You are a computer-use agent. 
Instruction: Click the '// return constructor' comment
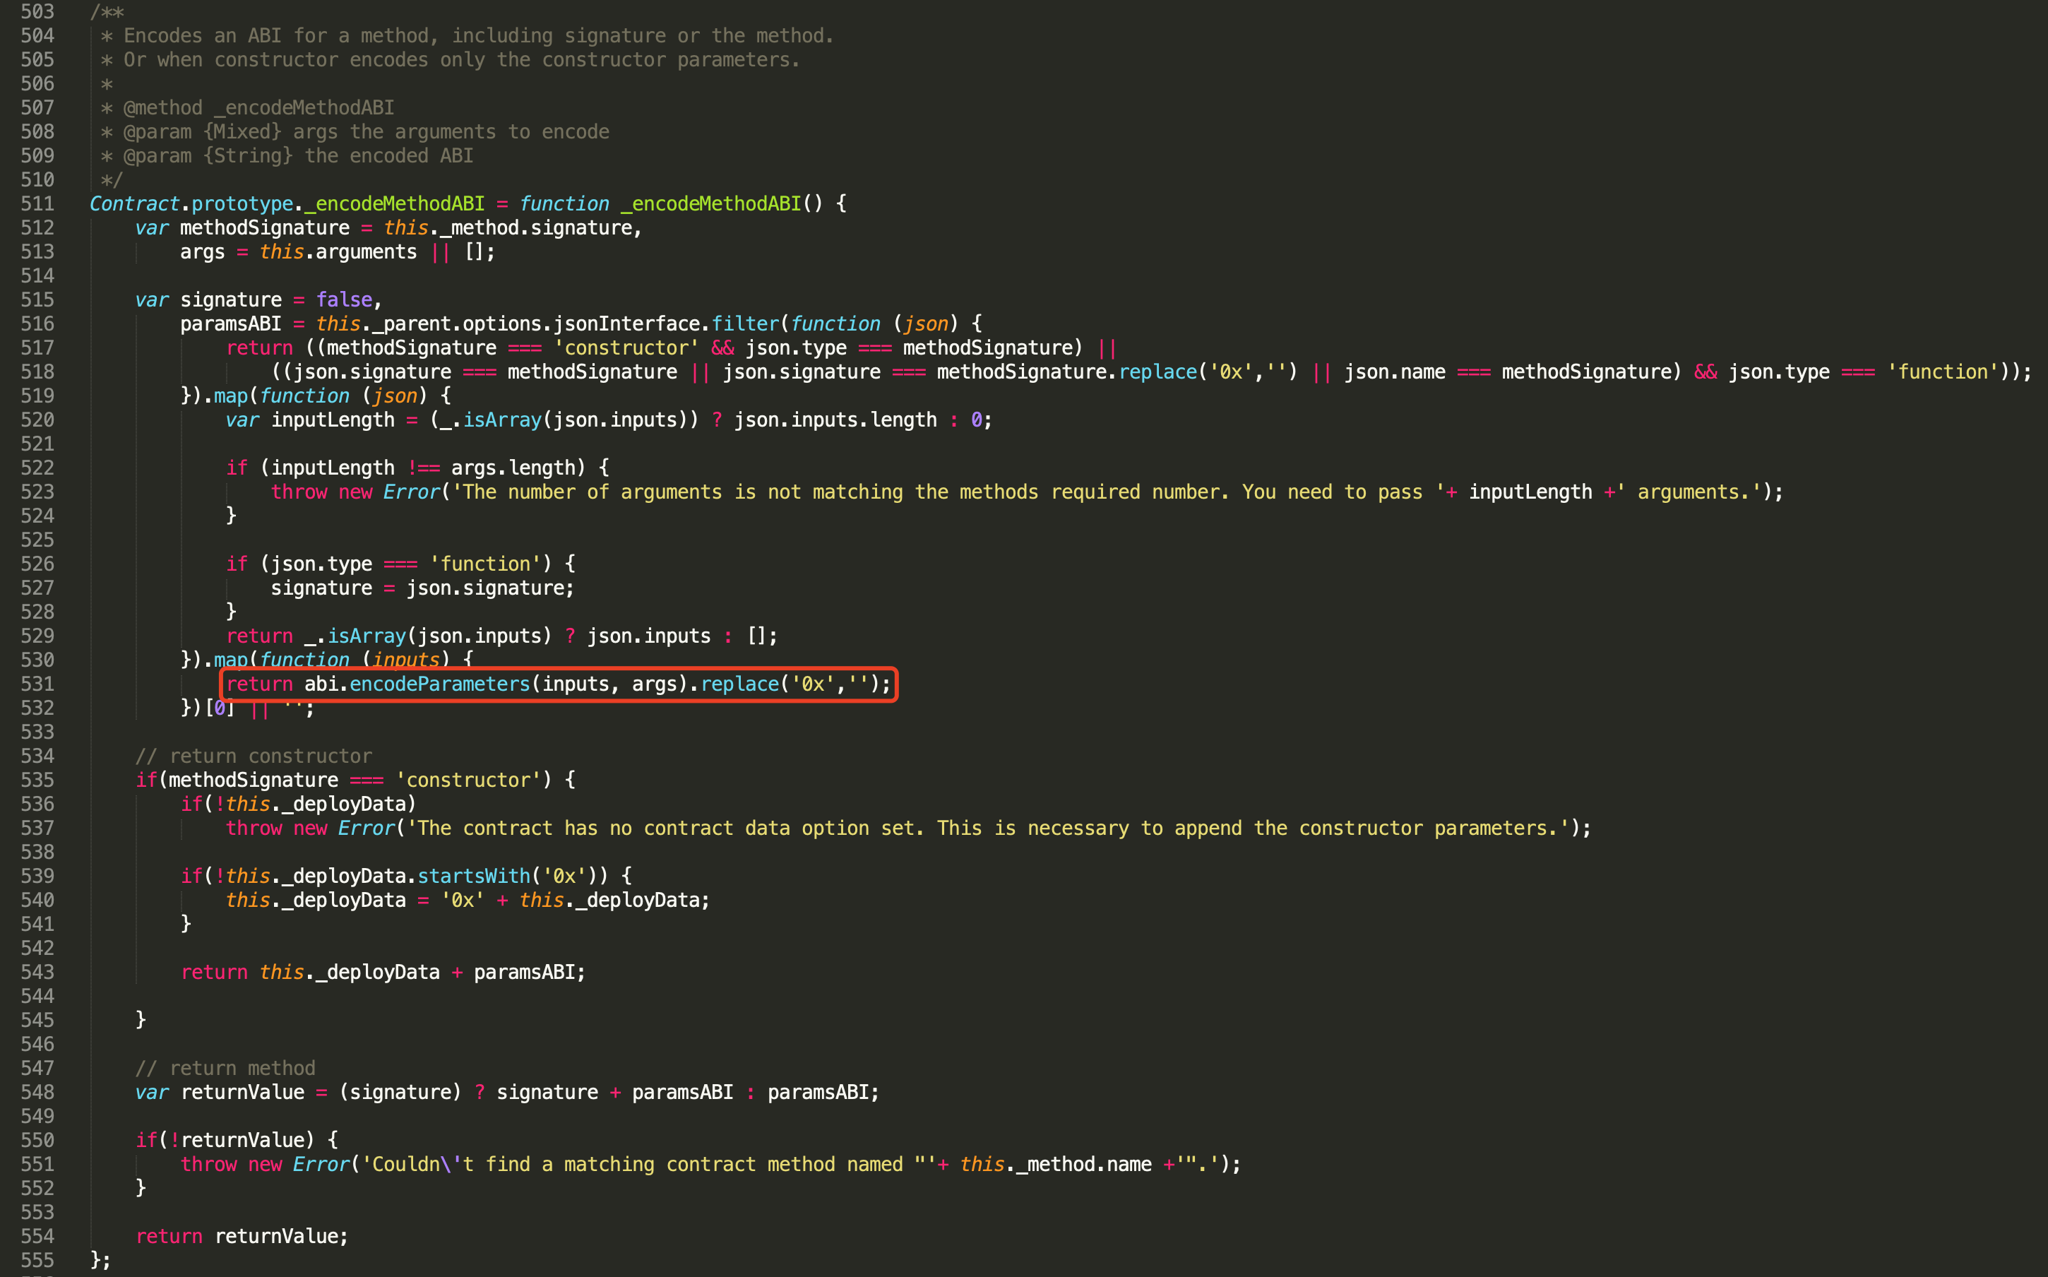pos(254,756)
